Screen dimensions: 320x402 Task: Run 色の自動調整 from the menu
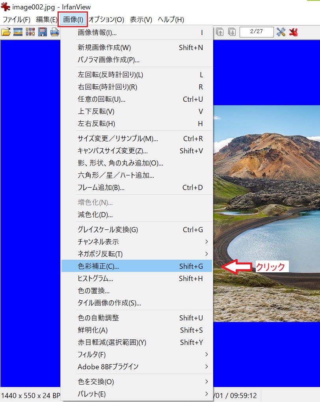118,318
